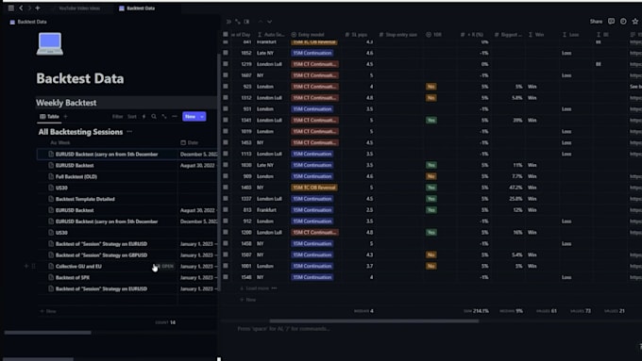Click the orange No tag in 923 row

point(431,87)
